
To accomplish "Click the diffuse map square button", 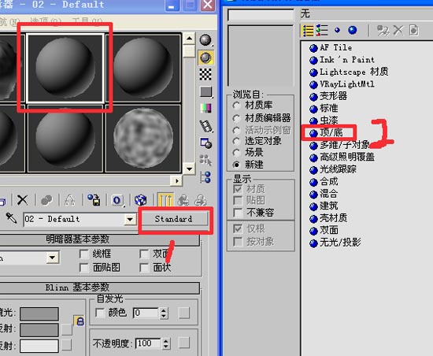I will tap(67, 330).
